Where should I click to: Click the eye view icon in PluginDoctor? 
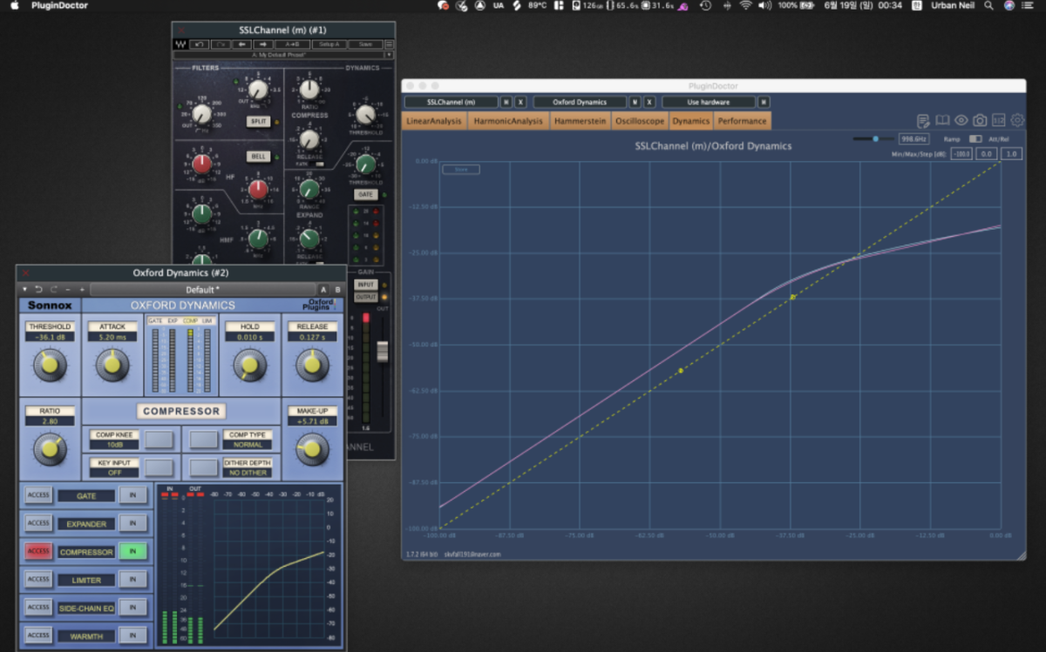961,120
